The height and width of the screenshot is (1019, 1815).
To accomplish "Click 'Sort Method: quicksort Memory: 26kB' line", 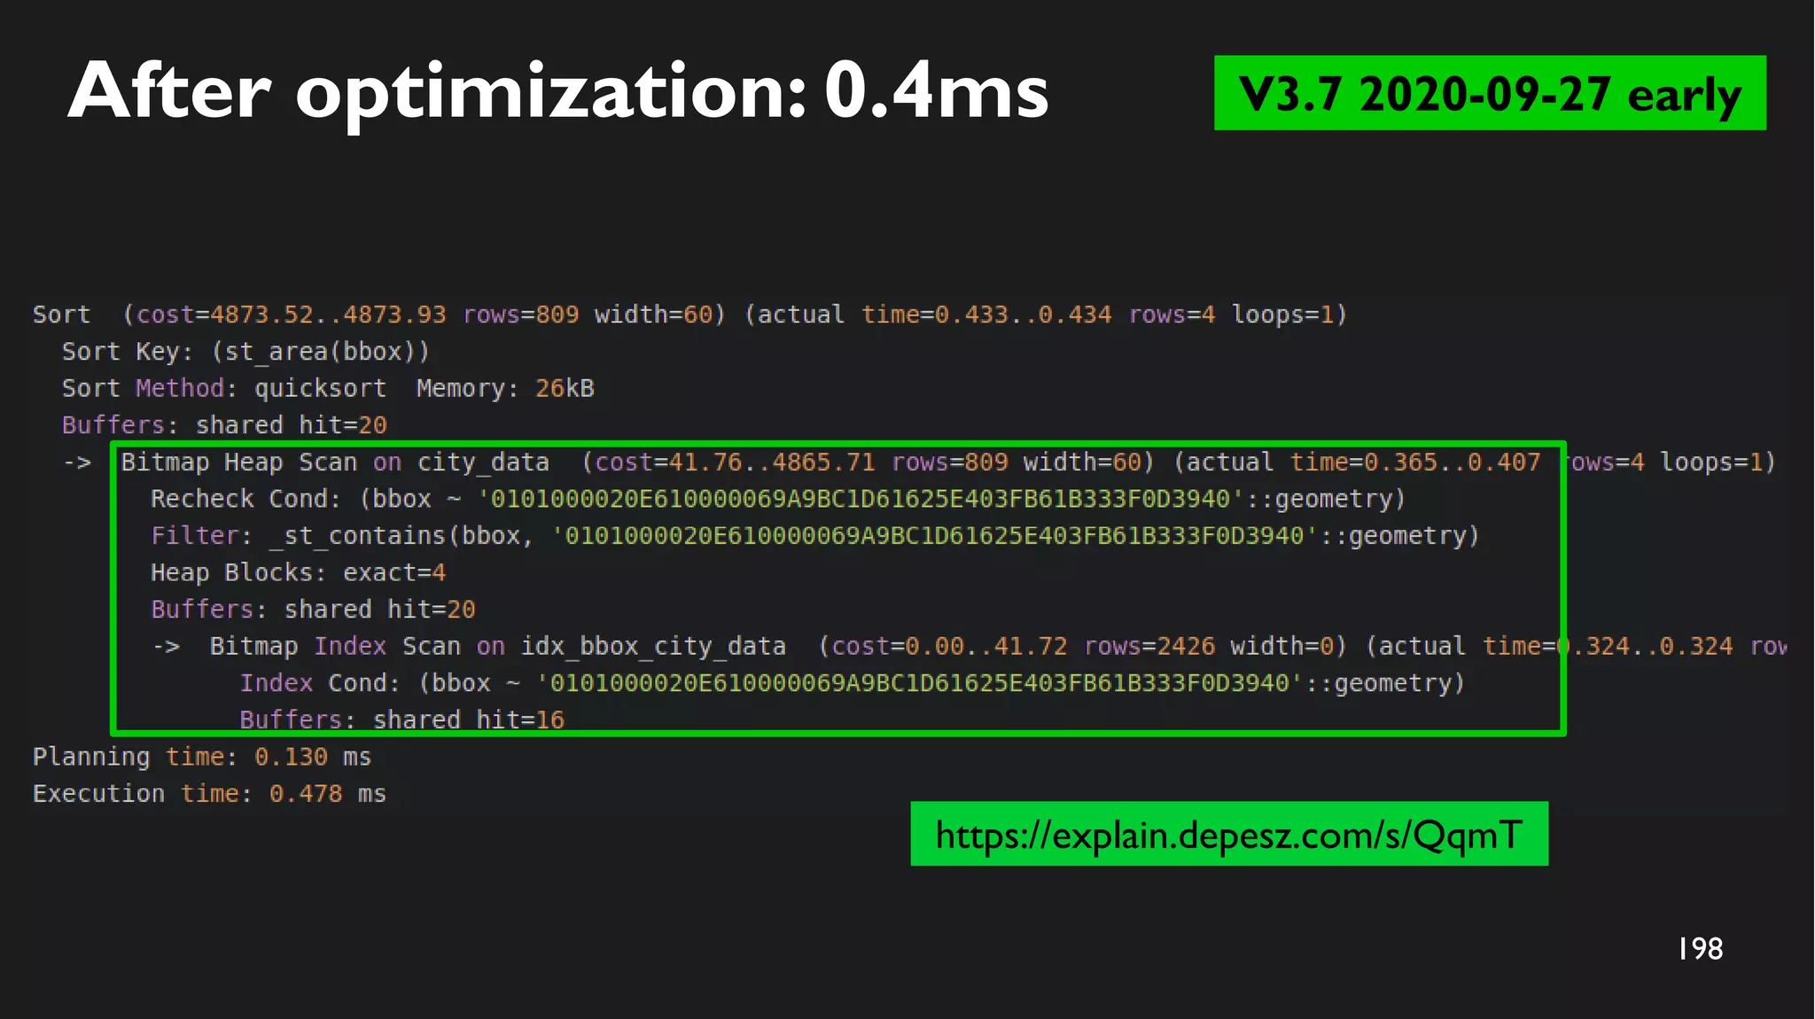I will tap(328, 388).
